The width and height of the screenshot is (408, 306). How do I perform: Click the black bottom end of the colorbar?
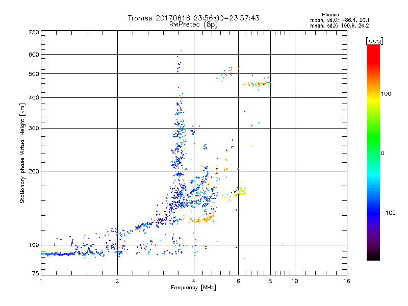pyautogui.click(x=373, y=257)
